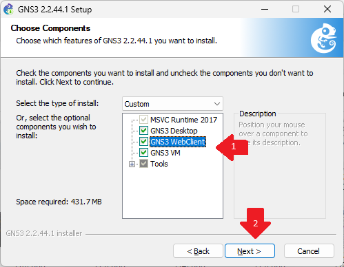Cancel the GNS3 installation
This screenshot has height=267, width=344.
[309, 251]
